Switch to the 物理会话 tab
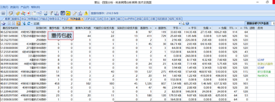 [54, 19]
